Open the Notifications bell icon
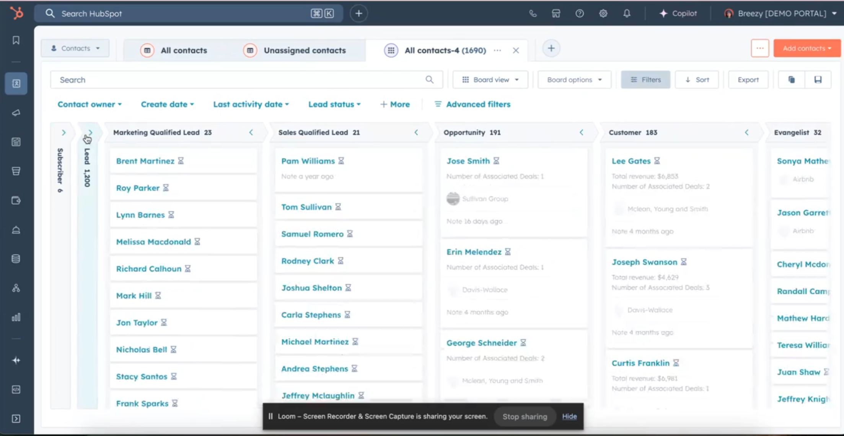 coord(627,13)
